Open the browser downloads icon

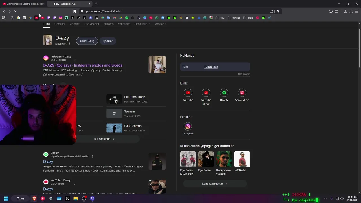tap(345, 11)
